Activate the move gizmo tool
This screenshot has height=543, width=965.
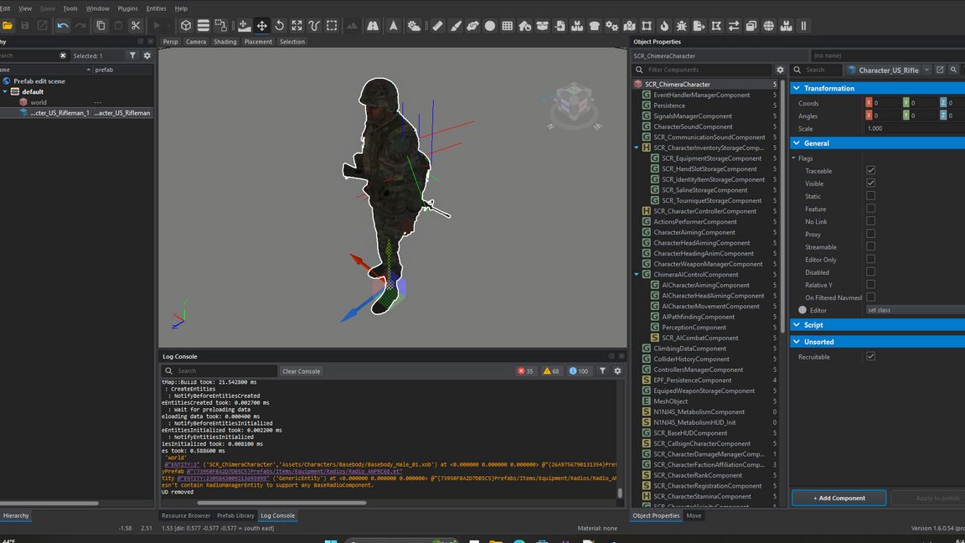click(261, 26)
